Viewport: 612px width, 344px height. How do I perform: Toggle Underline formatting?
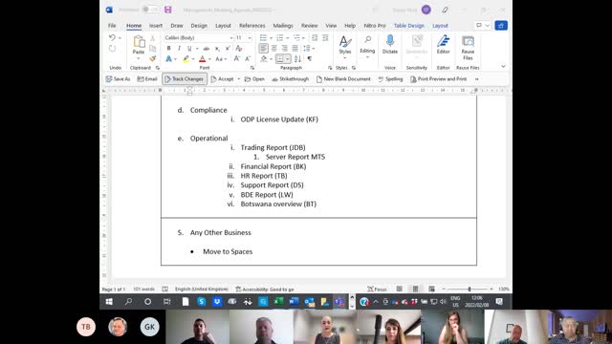(189, 49)
